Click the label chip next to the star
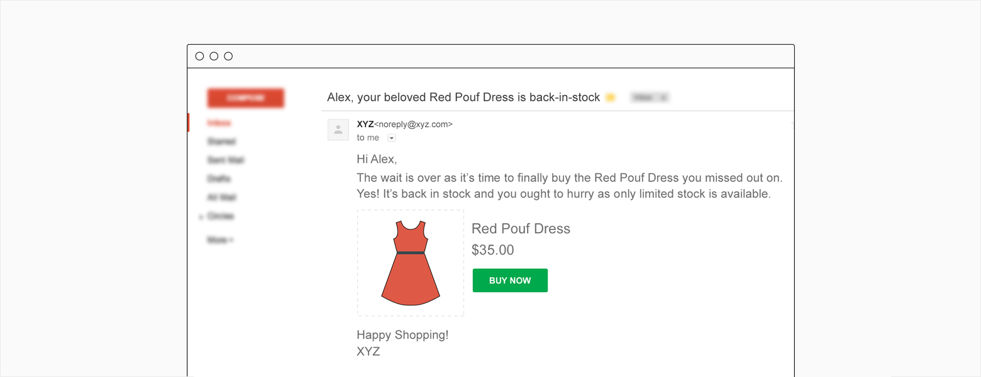 point(648,97)
